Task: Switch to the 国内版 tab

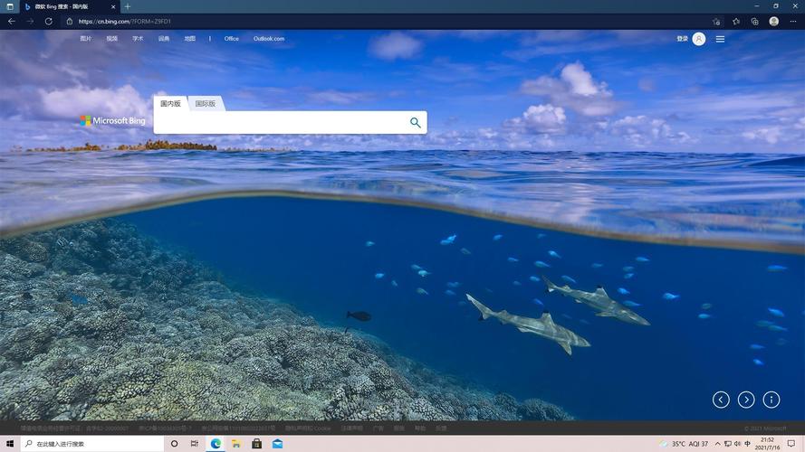Action: tap(170, 104)
